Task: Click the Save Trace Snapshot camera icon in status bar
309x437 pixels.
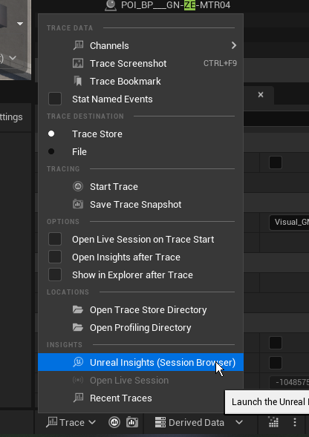Action: pyautogui.click(x=132, y=422)
